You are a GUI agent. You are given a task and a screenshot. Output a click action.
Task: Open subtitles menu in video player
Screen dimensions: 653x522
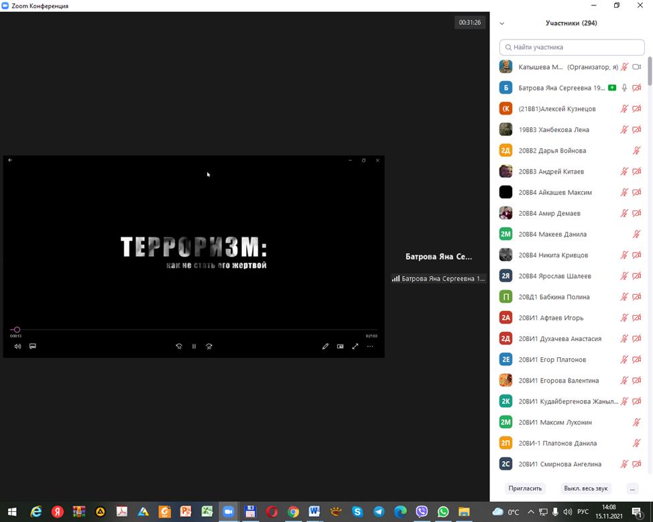[x=32, y=346]
